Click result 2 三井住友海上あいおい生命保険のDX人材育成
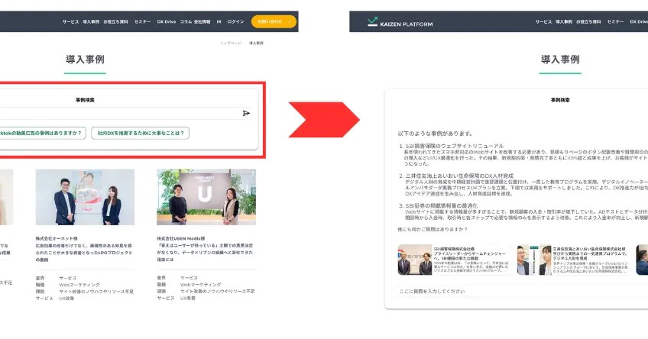 [459, 176]
